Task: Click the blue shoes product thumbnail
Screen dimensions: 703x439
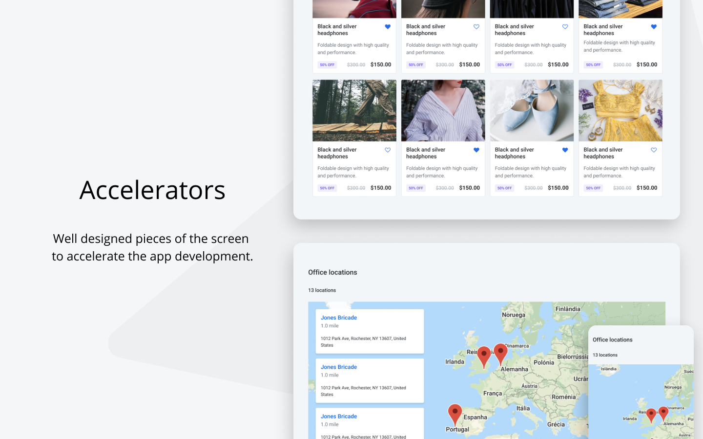Action: coord(531,110)
